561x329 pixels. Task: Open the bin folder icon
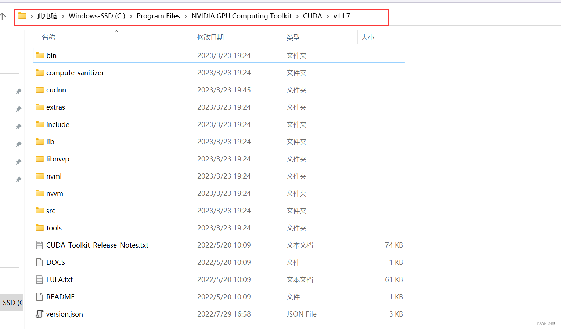coord(40,55)
